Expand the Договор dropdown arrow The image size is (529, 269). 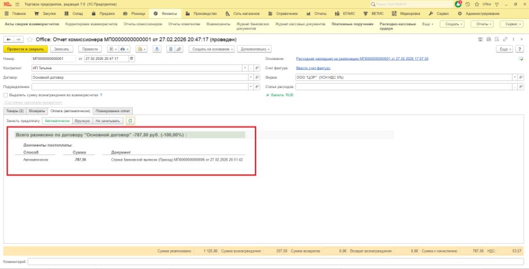[x=250, y=78]
